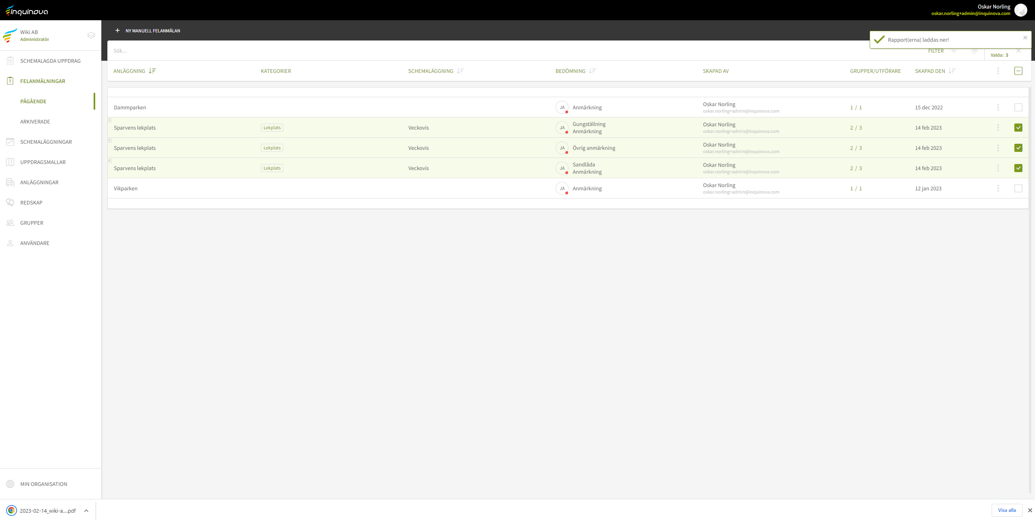Go to Anläggningar in the sidebar
The height and width of the screenshot is (522, 1035).
(x=39, y=182)
